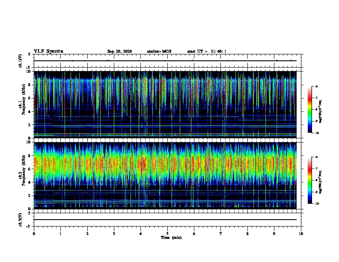
Task: Click the ch.2 spectrogram color bar
Action: (309, 180)
